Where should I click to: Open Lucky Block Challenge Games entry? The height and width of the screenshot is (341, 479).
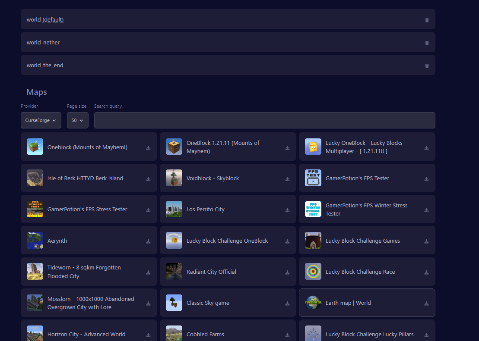362,241
